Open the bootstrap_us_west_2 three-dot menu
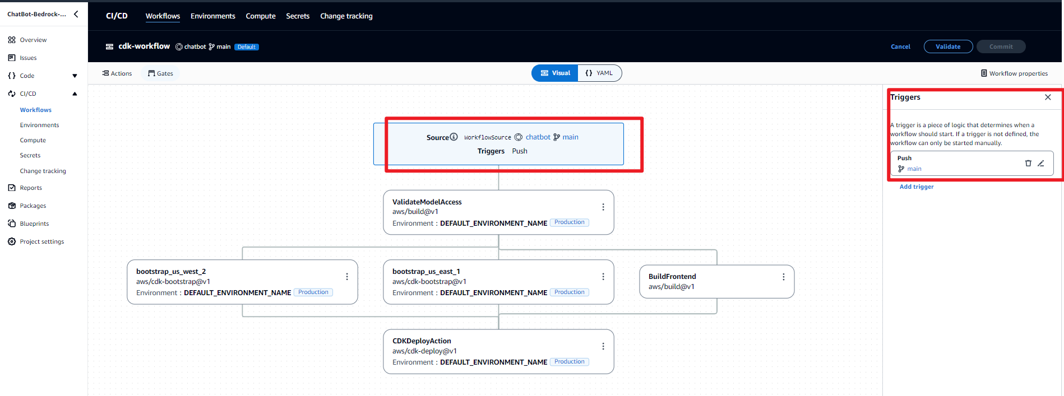The width and height of the screenshot is (1064, 396). (347, 277)
